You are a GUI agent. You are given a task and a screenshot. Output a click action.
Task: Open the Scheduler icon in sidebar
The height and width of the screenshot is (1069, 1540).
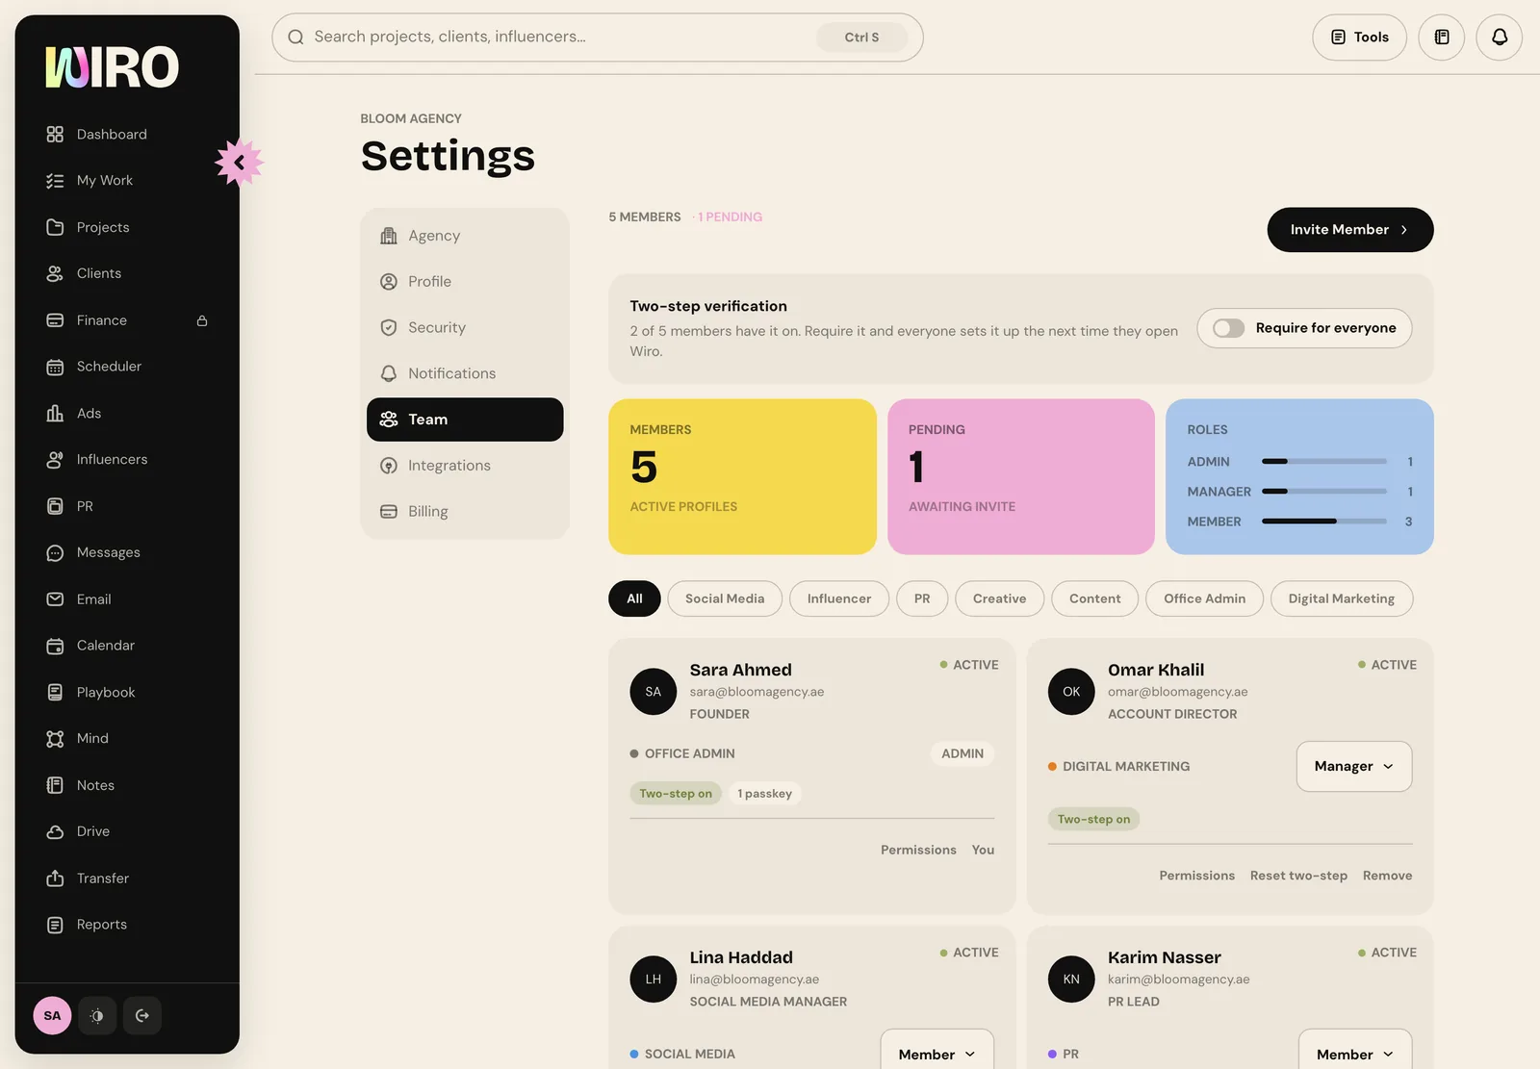pos(55,367)
